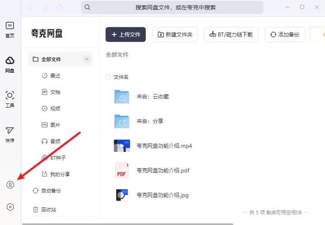Collapse the 全部文件 chevron
Screen dimensions: 325x225
tap(86, 59)
